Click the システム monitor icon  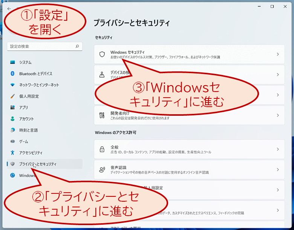coord(12,62)
